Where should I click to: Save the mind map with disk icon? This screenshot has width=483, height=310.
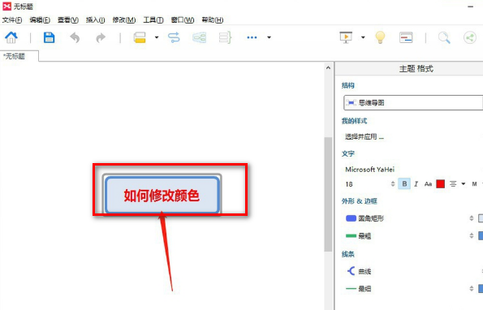(x=49, y=37)
